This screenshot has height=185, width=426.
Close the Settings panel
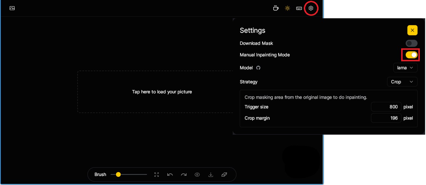(x=412, y=30)
